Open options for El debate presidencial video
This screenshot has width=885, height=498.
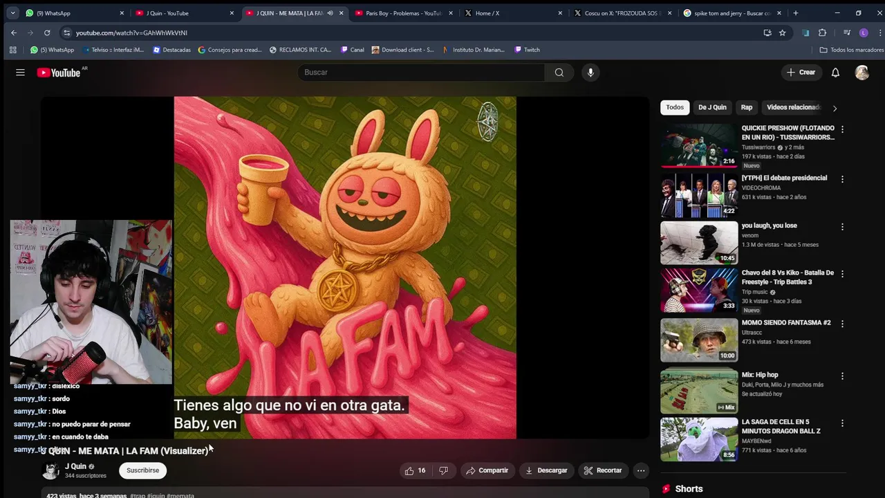[x=842, y=179]
